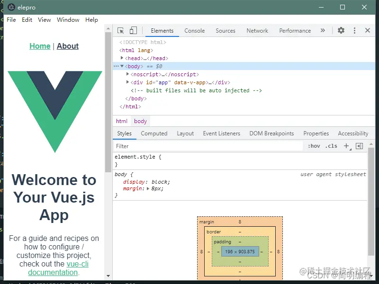
Task: Open the Properties tab
Action: click(x=316, y=133)
